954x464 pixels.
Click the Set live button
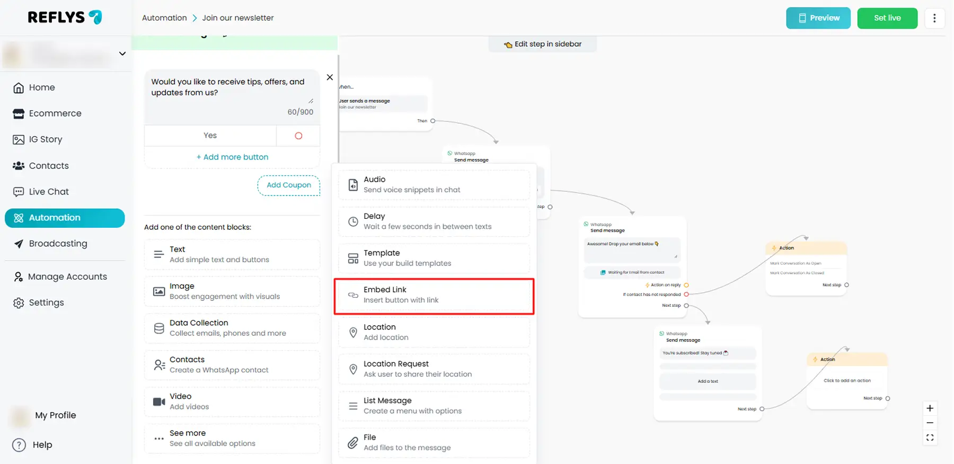887,18
